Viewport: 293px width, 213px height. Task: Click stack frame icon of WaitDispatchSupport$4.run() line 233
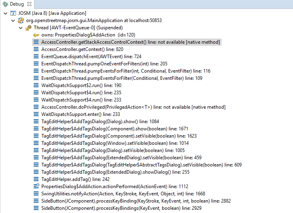click(x=36, y=100)
